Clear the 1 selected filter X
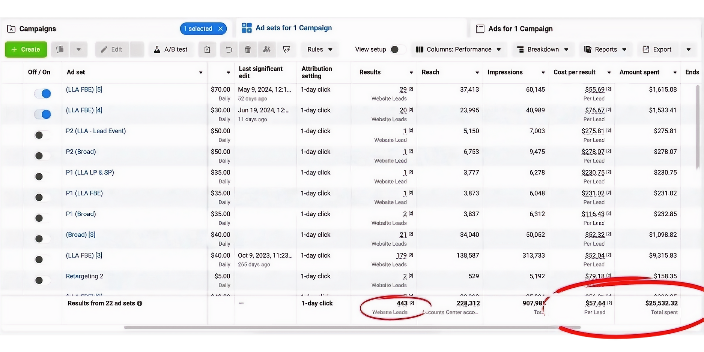Screen dimensions: 704x352 coord(221,29)
